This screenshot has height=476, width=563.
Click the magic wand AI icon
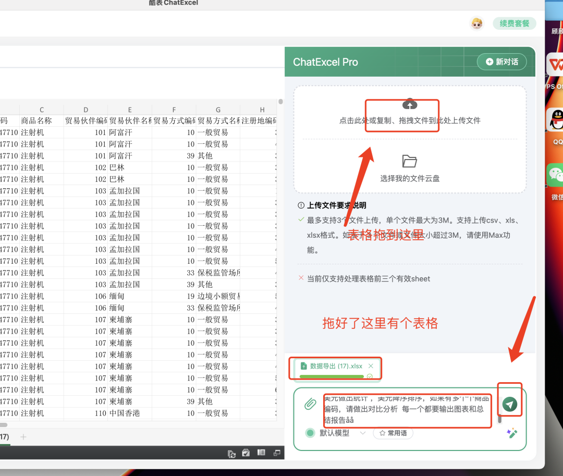coord(513,433)
